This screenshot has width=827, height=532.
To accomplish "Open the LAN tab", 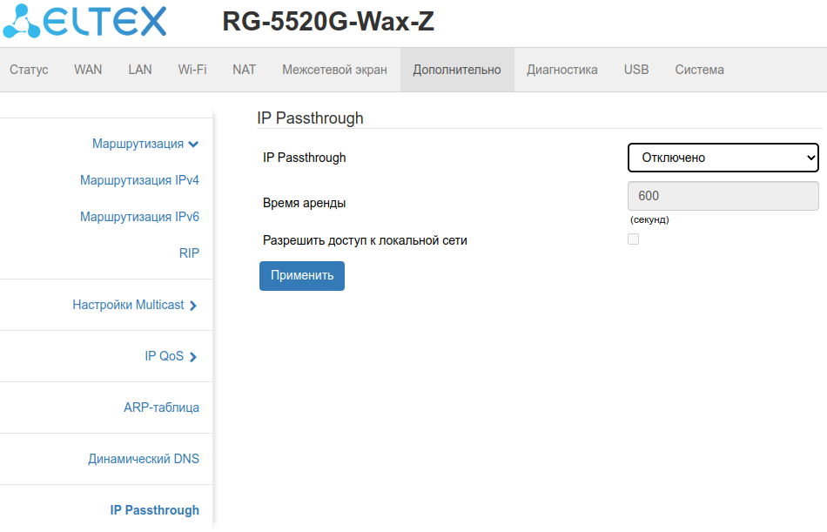I will tap(140, 70).
